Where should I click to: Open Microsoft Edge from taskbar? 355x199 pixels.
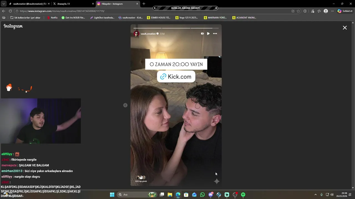tap(178, 195)
